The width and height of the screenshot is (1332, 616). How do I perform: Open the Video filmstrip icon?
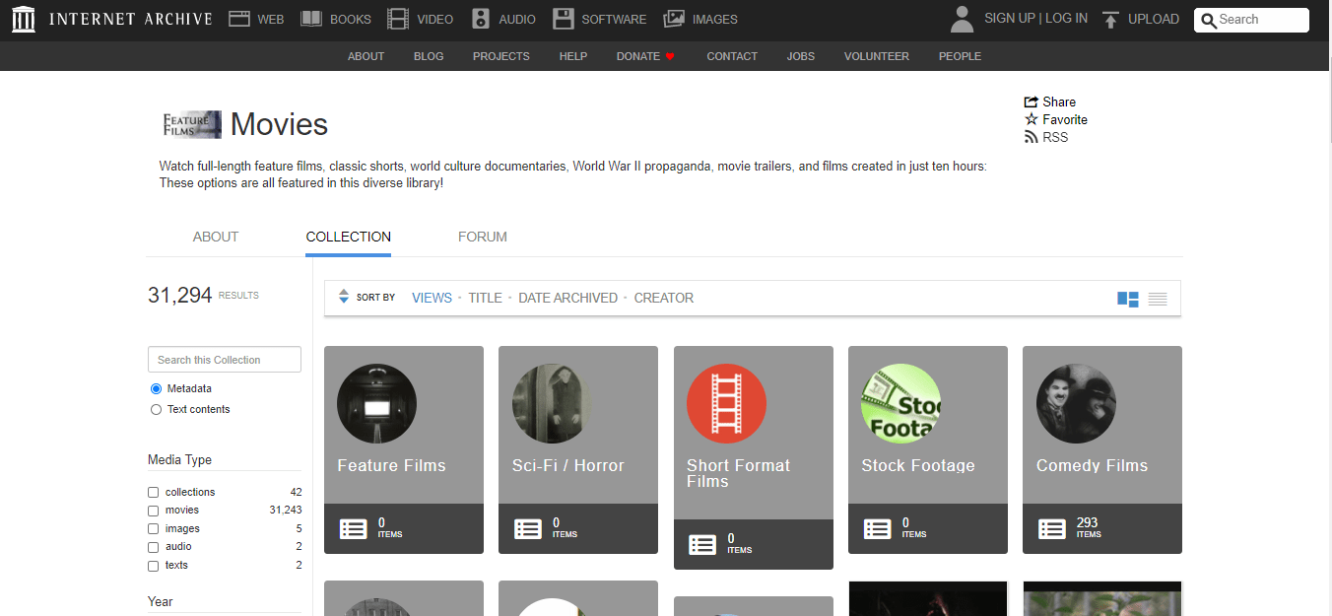tap(398, 19)
